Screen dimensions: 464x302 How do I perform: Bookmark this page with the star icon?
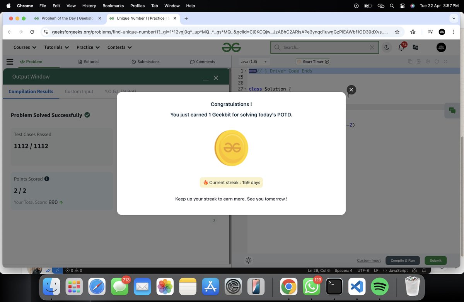(397, 32)
